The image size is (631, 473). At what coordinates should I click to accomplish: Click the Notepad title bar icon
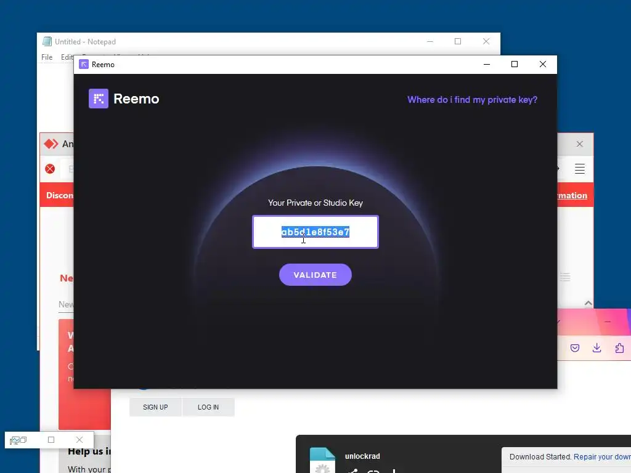[x=47, y=41]
